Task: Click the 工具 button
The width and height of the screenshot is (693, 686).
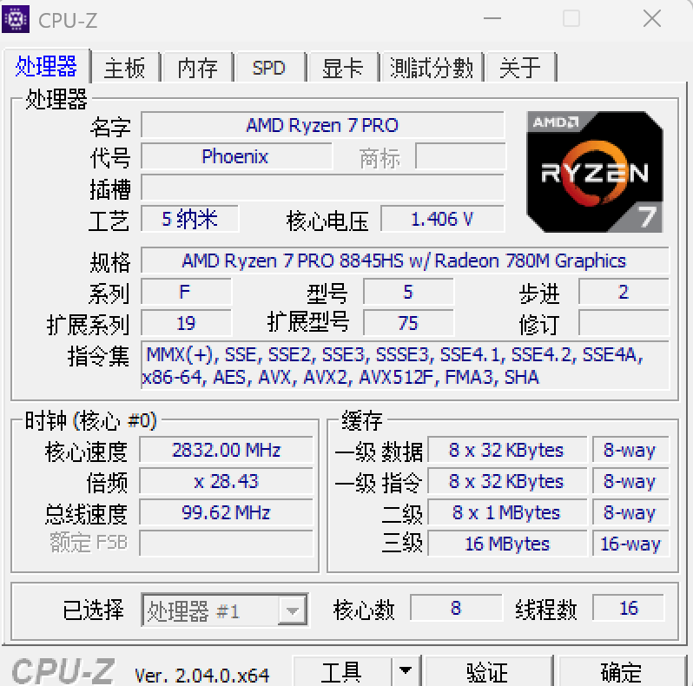Action: tap(341, 671)
